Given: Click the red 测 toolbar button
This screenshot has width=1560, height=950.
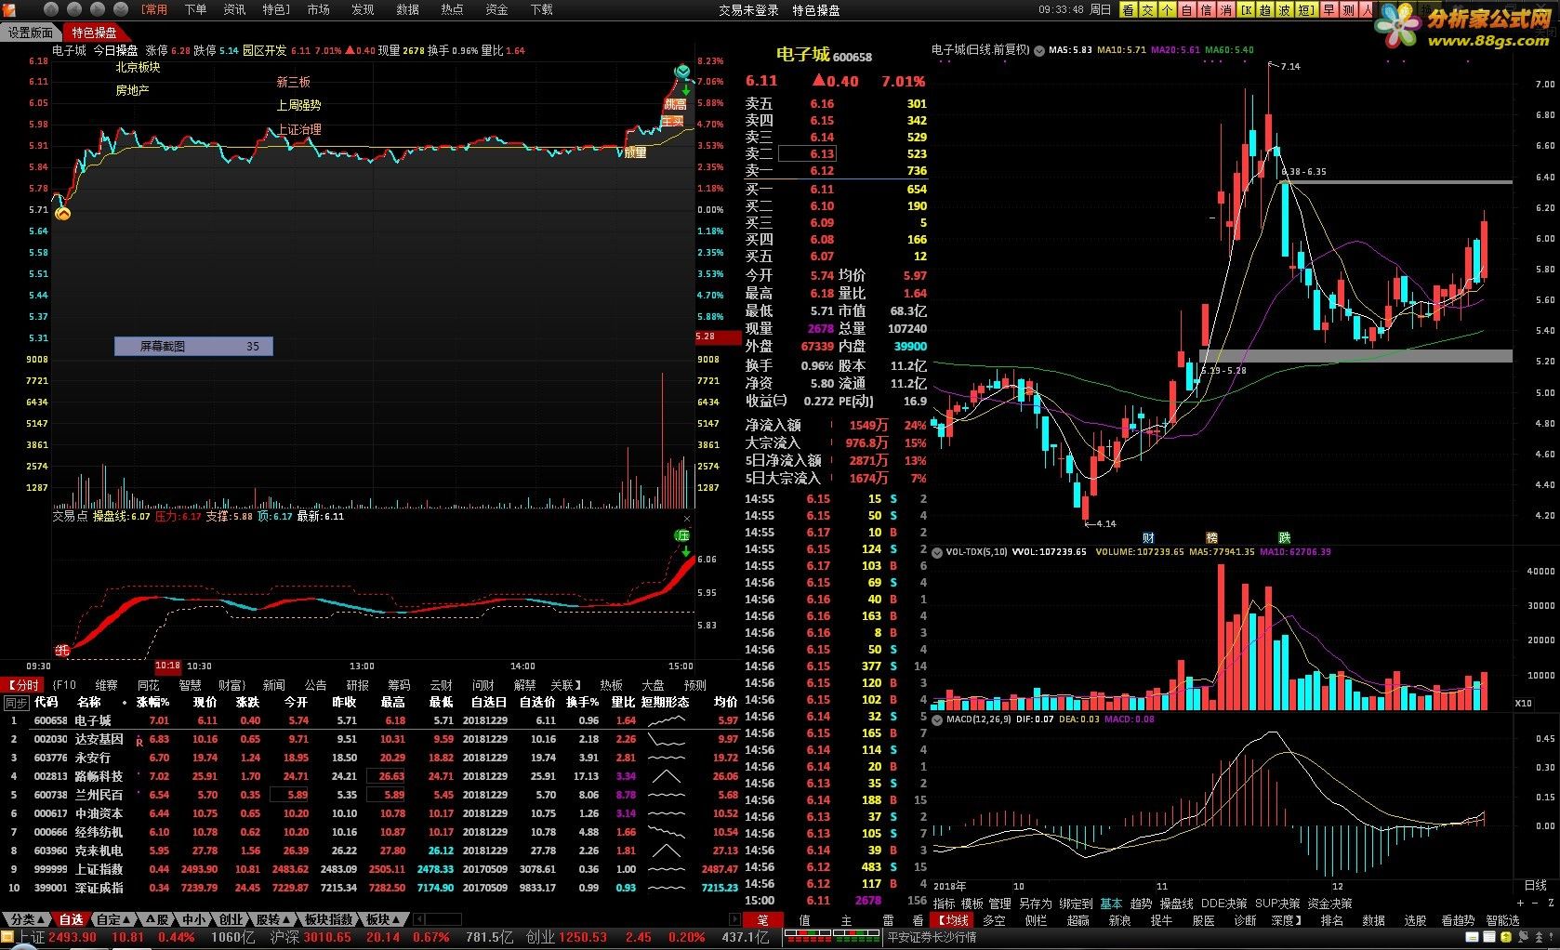Looking at the screenshot, I should pos(1349,10).
